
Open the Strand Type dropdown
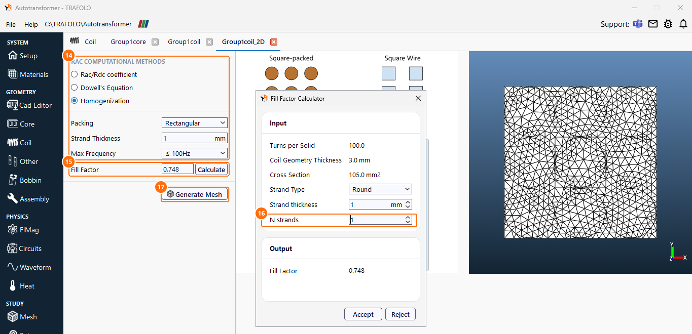[380, 189]
